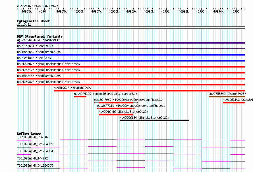Image resolution: width=253 pixels, height=172 pixels.
Task: Open TBC1D22A|NM_014346 gene label
Action: tap(33, 137)
